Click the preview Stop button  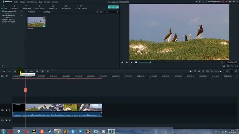click(x=136, y=62)
